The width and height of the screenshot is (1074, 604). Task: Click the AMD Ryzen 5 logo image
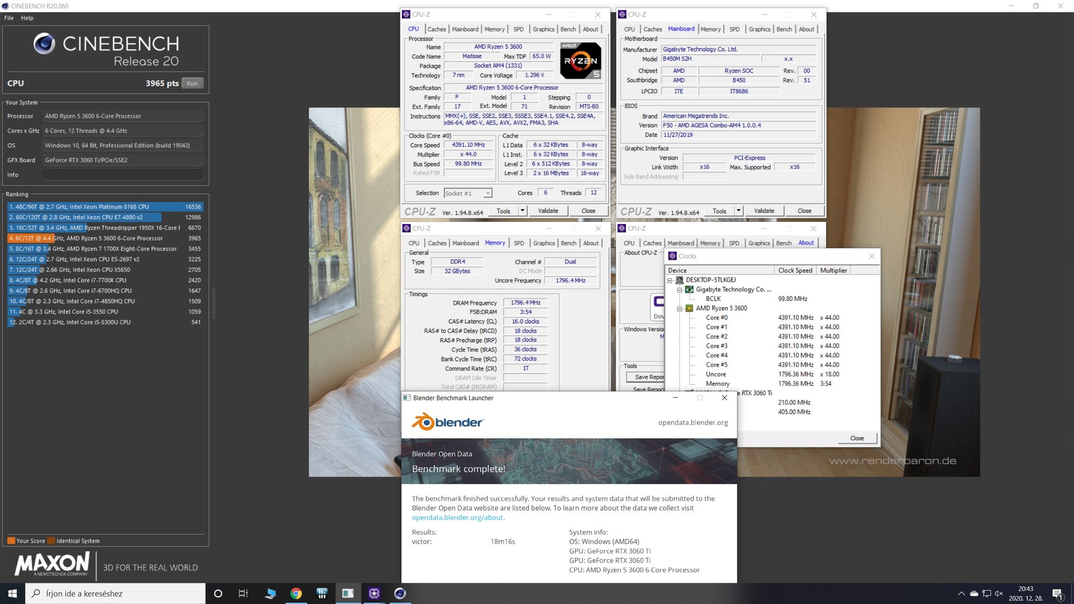[x=580, y=61]
